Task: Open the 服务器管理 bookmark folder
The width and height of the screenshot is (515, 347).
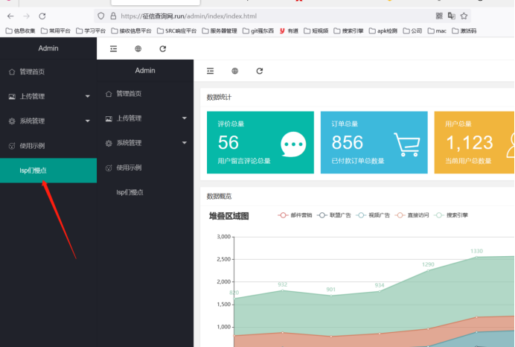Action: [220, 31]
